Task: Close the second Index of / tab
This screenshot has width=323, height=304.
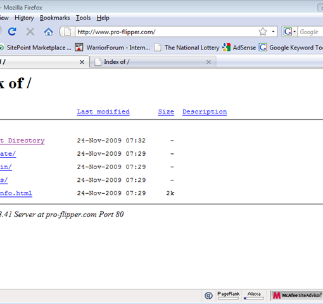Action: [208, 62]
